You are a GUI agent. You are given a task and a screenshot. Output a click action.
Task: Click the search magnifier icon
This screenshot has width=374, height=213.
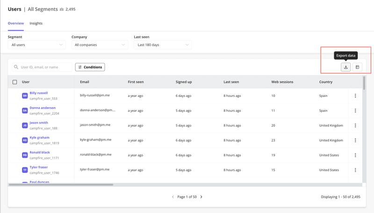(x=16, y=67)
